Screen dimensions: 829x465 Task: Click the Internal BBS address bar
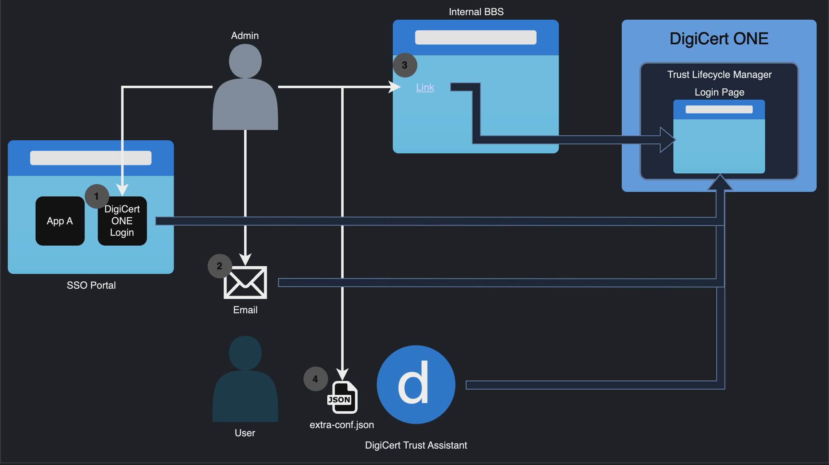(x=476, y=37)
